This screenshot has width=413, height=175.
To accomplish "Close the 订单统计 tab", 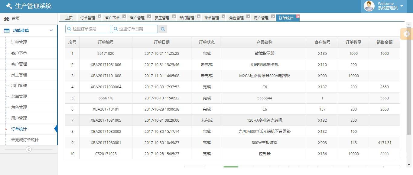I will click(x=298, y=17).
